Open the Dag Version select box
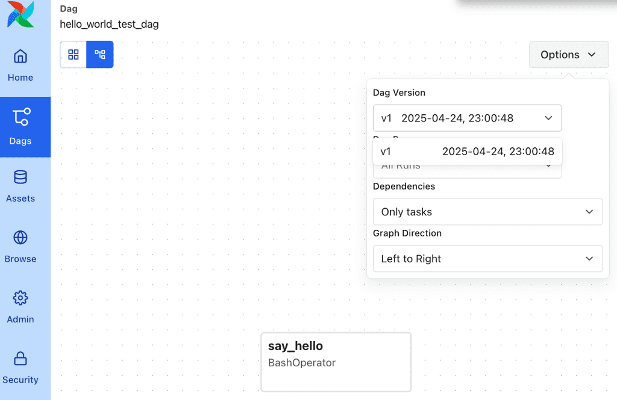Viewport: 617px width, 400px height. pyautogui.click(x=467, y=118)
